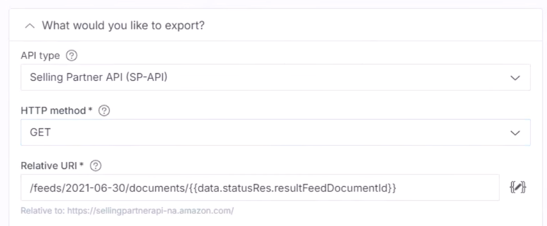Viewport: 547px width, 226px height.
Task: Select the 'Selling Partner API (SP-API)' value
Action: 99,77
